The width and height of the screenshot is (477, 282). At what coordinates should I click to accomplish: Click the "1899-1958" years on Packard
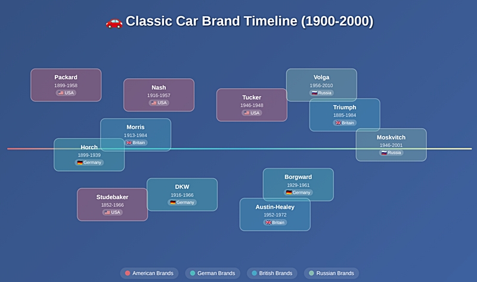[x=66, y=85]
